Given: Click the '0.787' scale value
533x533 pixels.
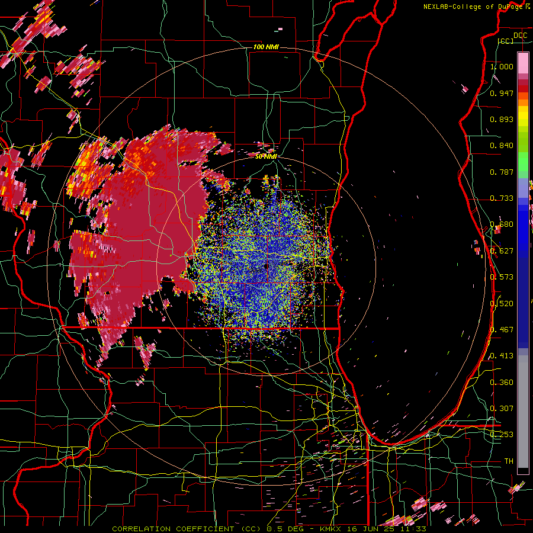Looking at the screenshot, I should (x=502, y=172).
